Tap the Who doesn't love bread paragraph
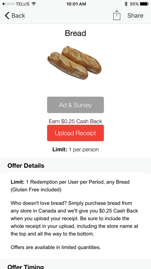151x269 pixels. (x=75, y=219)
